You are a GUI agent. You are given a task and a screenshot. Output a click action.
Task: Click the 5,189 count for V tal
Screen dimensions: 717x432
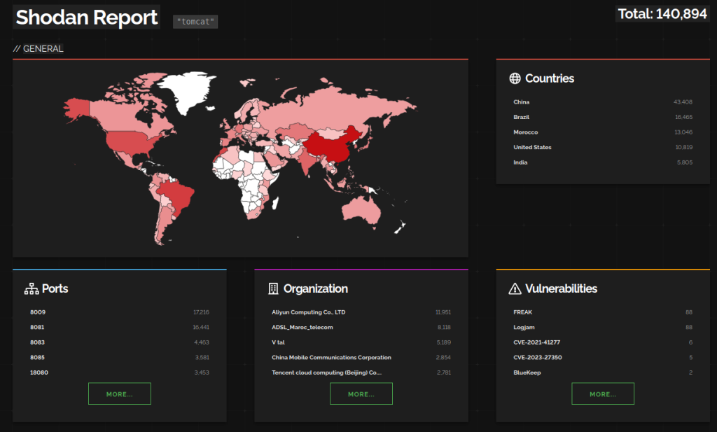(443, 342)
